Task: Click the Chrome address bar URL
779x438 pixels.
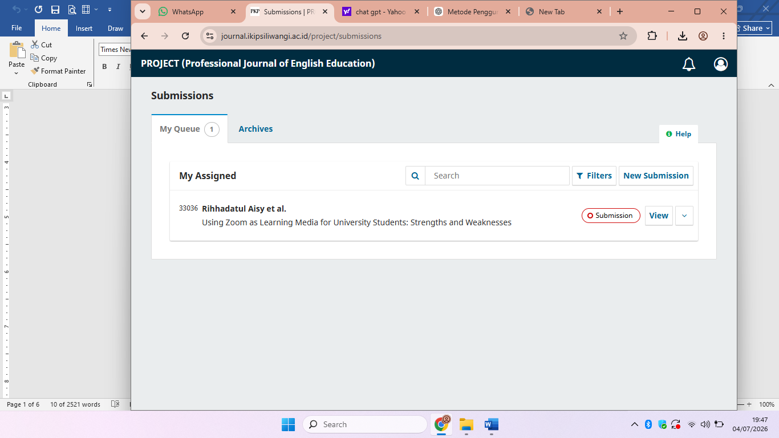Action: (x=301, y=36)
